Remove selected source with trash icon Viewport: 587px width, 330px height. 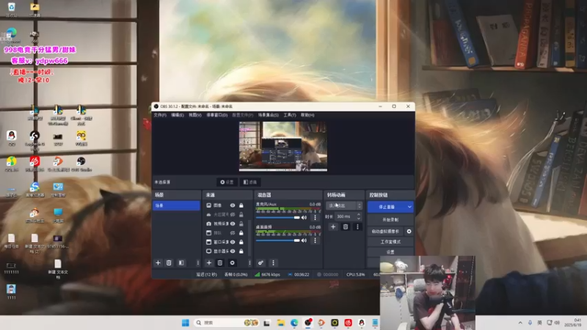pyautogui.click(x=220, y=263)
